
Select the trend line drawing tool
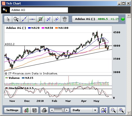[24, 19]
